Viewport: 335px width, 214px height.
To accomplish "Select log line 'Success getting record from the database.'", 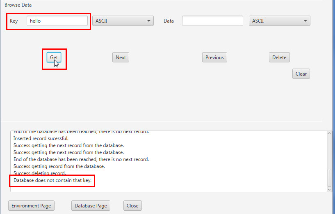I will pyautogui.click(x=59, y=166).
